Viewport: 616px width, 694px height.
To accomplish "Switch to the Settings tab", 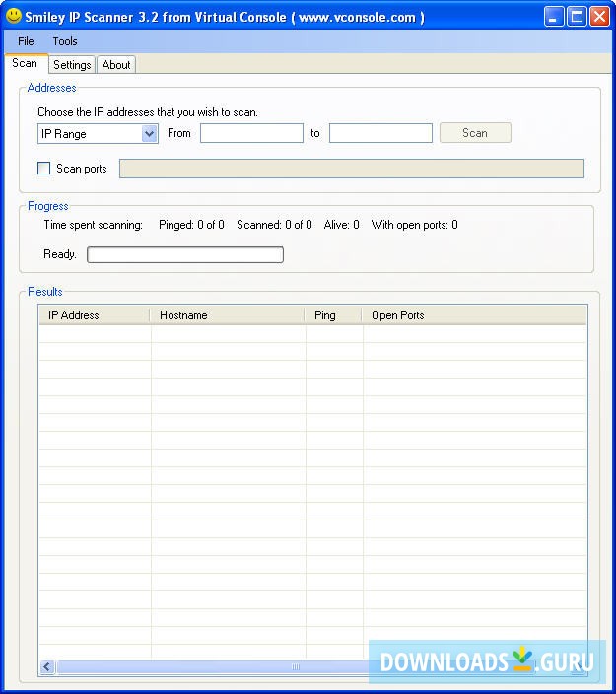I will [72, 65].
